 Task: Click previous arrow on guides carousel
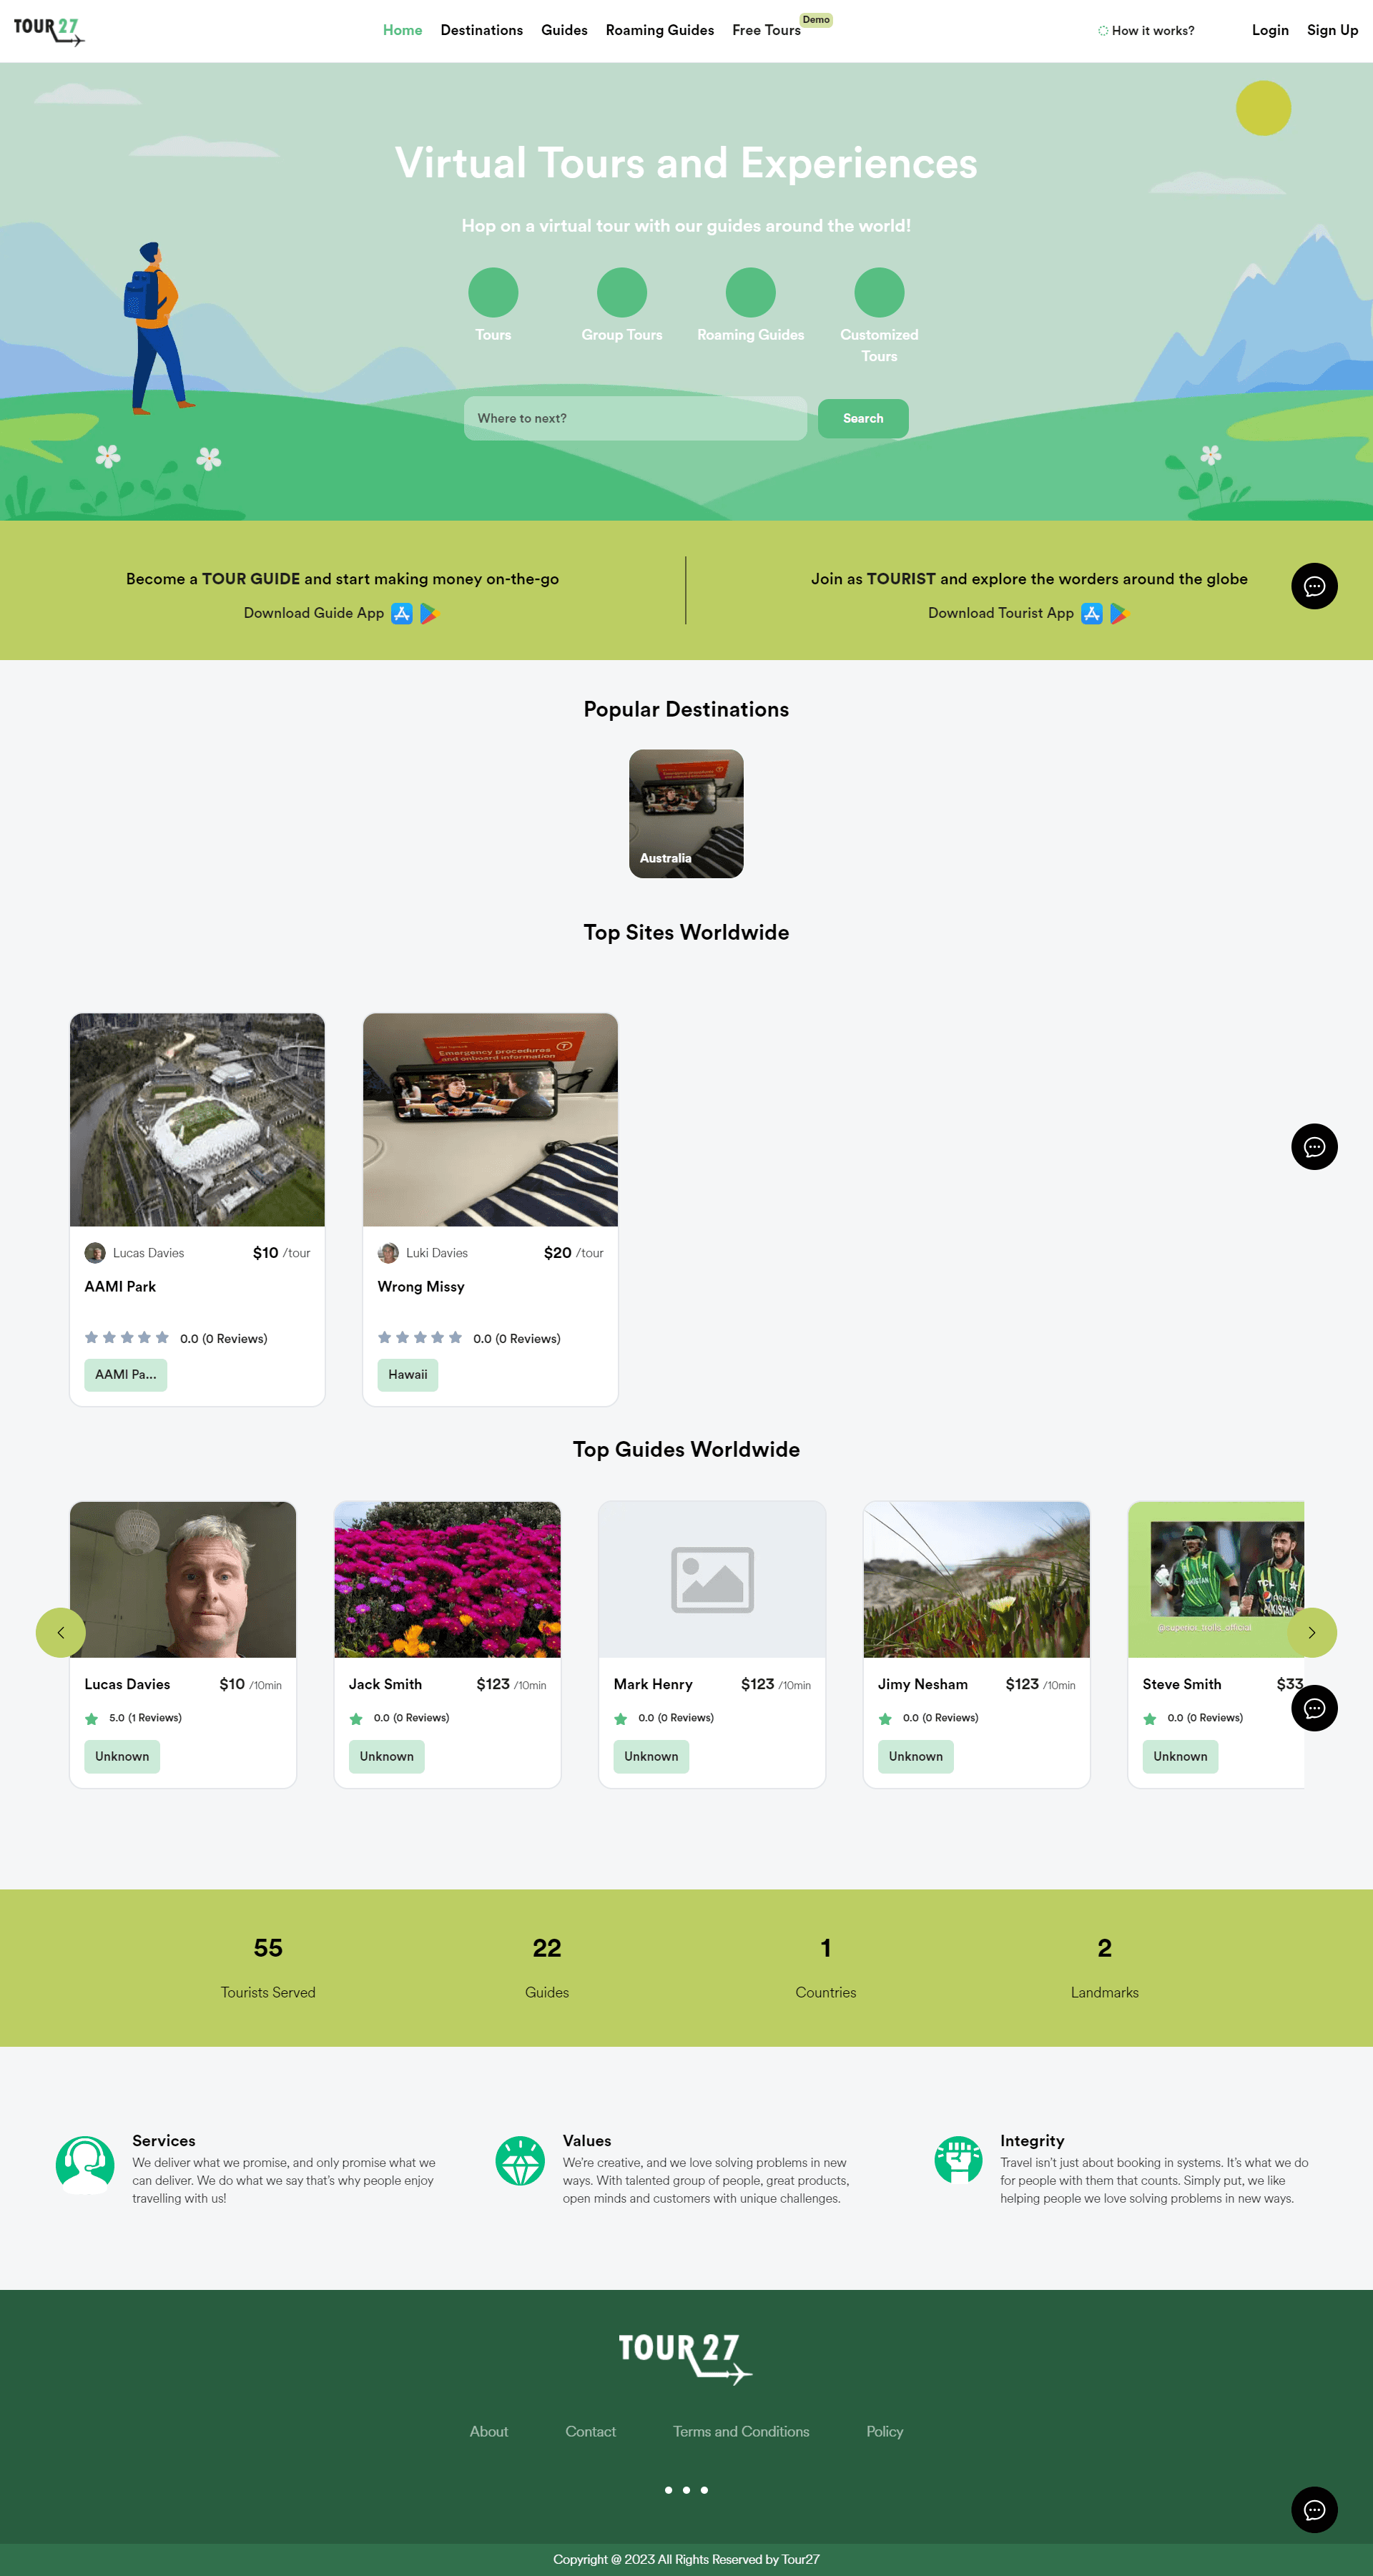click(x=61, y=1632)
